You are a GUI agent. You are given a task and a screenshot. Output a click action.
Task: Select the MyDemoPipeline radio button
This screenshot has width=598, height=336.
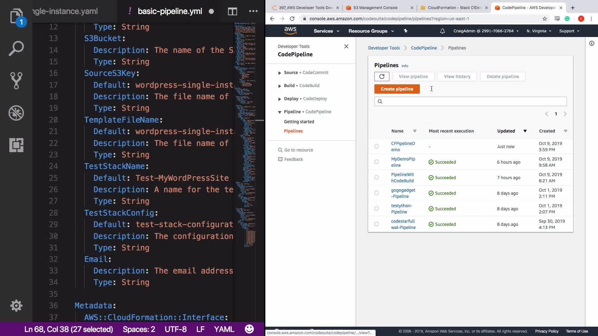377,162
